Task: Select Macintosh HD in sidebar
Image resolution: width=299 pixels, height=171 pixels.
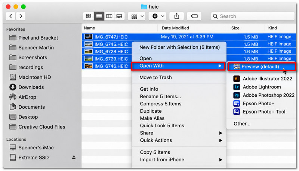Action: point(30,77)
